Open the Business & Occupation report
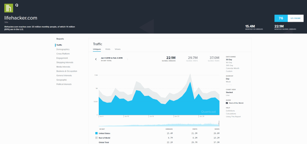This screenshot has width=307, height=144. pos(67,71)
